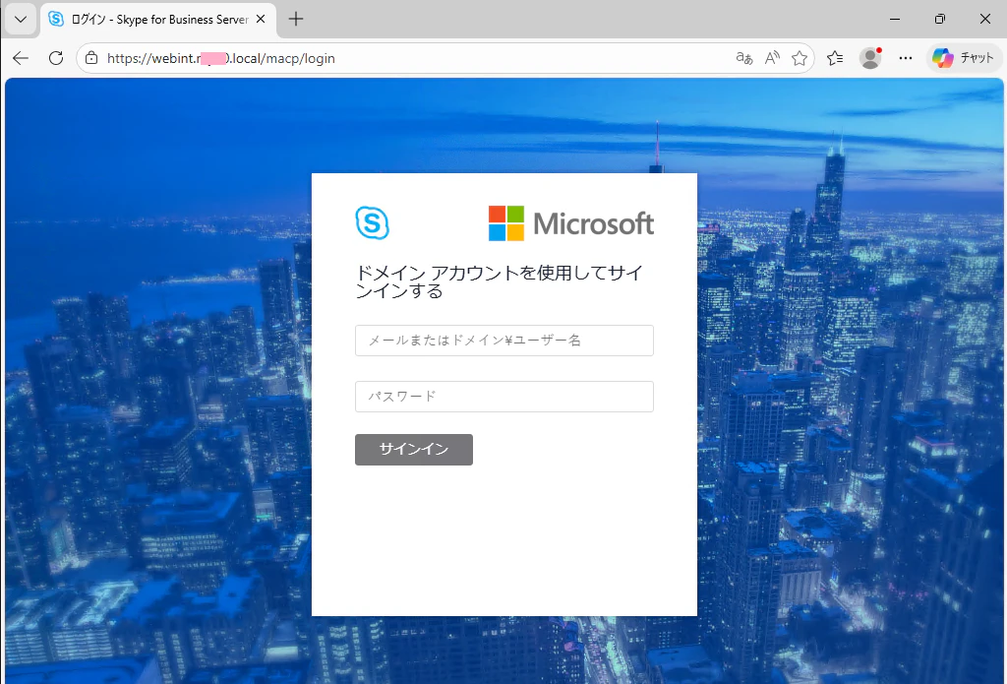
Task: Focus the パスワード field
Action: pyautogui.click(x=504, y=396)
